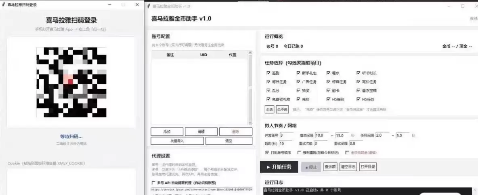
Task: Click the 删除 account button
Action: (236, 131)
